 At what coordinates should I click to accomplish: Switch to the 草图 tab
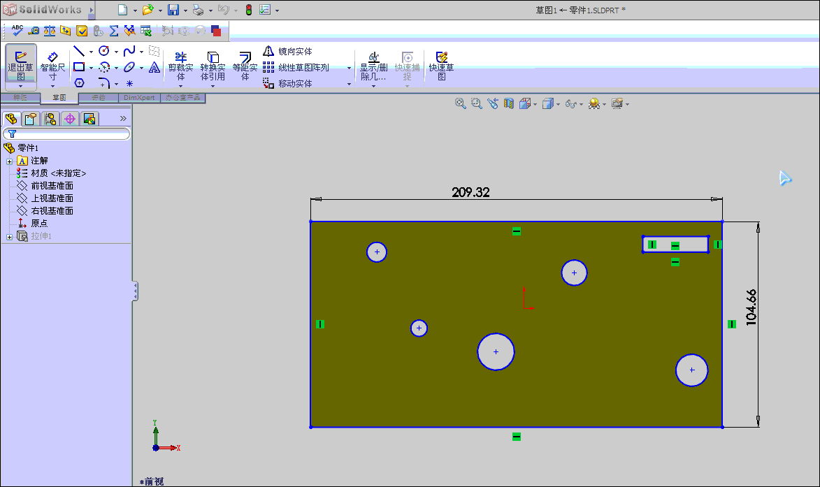[x=59, y=98]
